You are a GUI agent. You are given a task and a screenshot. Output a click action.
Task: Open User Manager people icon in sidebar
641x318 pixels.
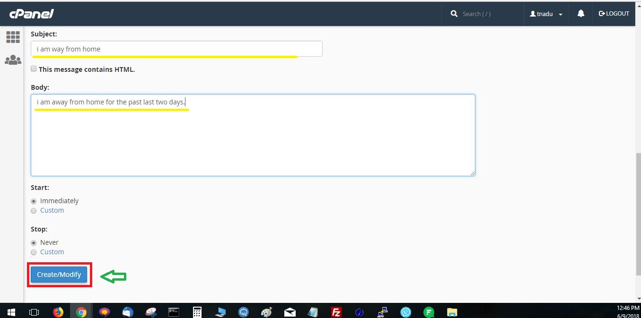tap(13, 60)
